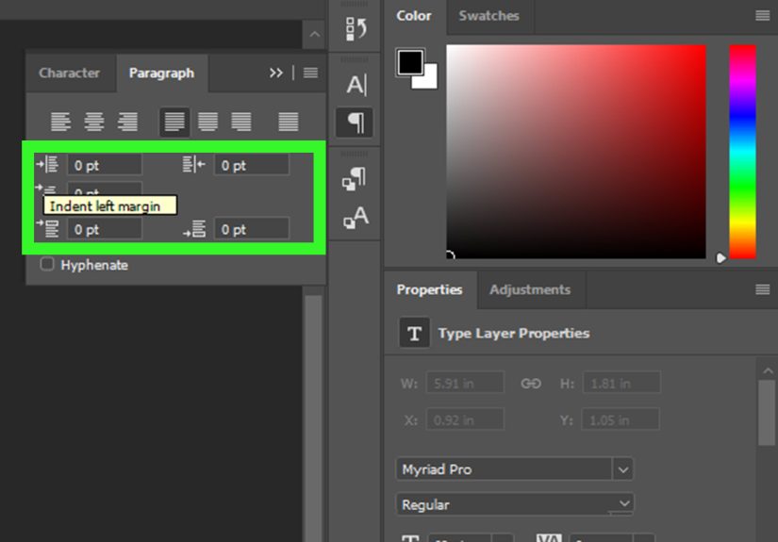
Task: Switch to the Character tab
Action: click(70, 73)
